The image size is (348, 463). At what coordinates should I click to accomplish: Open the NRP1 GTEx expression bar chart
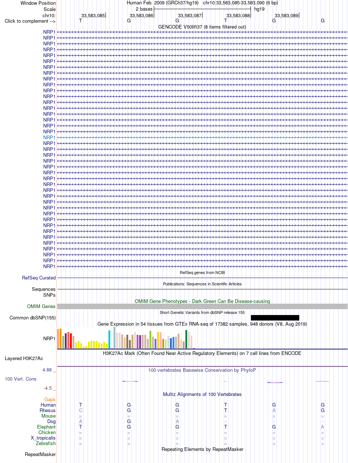click(x=126, y=338)
